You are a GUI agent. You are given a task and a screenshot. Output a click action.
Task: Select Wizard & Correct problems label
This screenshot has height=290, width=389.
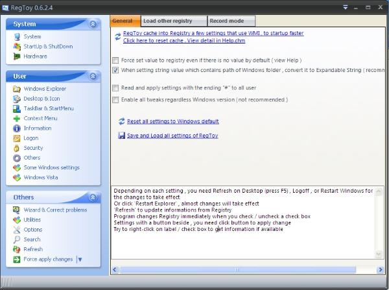55,210
